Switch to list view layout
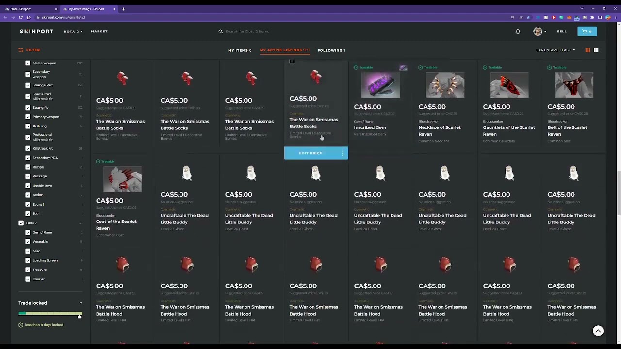Viewport: 621px width, 349px height. point(596,50)
